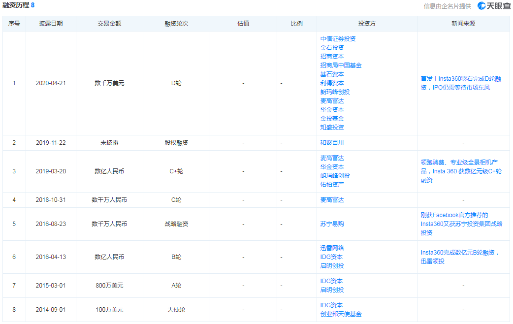Open the 金石投资 investor link

coord(332,48)
